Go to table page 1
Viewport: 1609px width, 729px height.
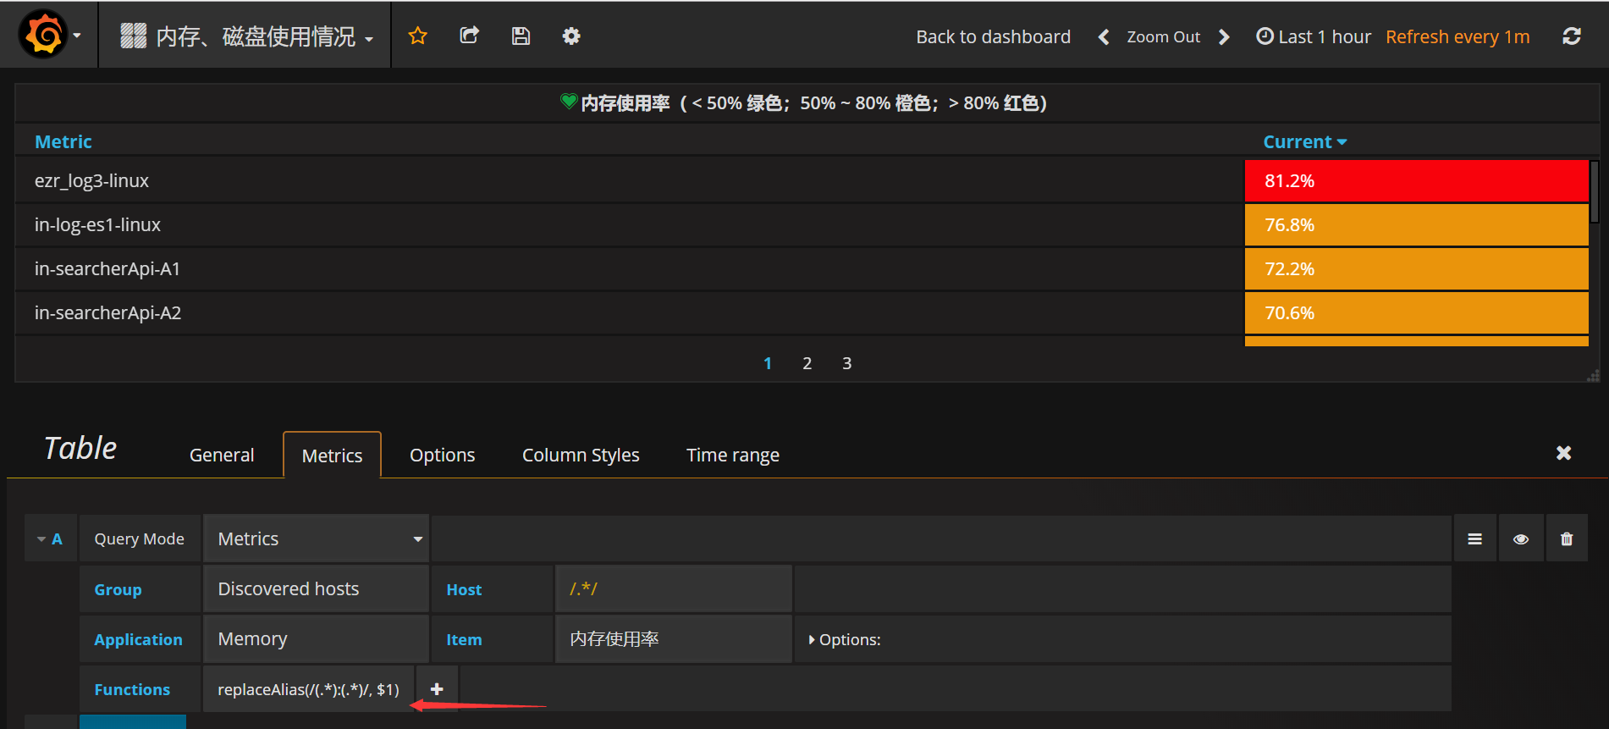768,363
